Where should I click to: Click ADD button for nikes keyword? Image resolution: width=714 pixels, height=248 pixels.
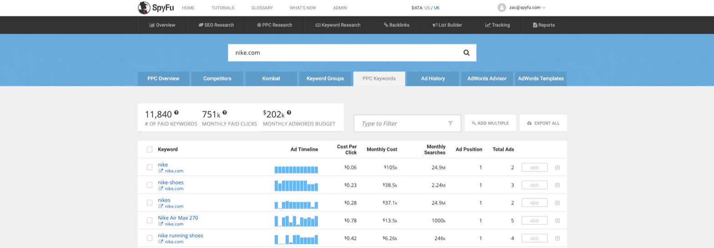pos(534,203)
